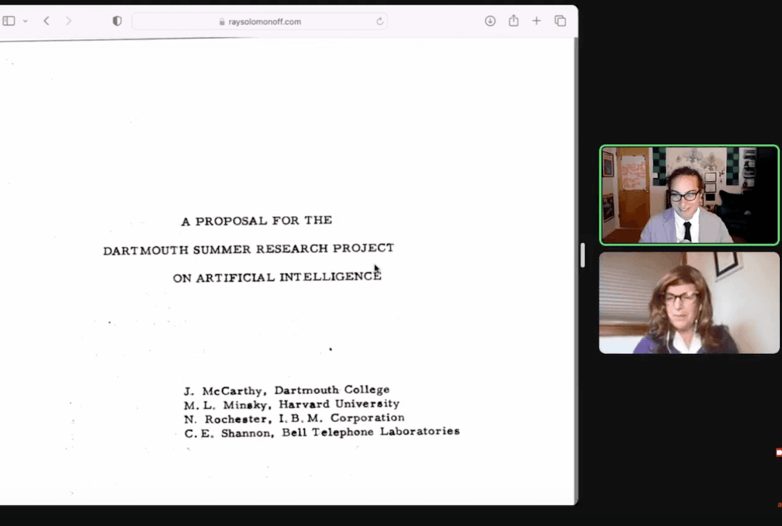Show Safari downloads list
This screenshot has height=526, width=782.
[490, 21]
